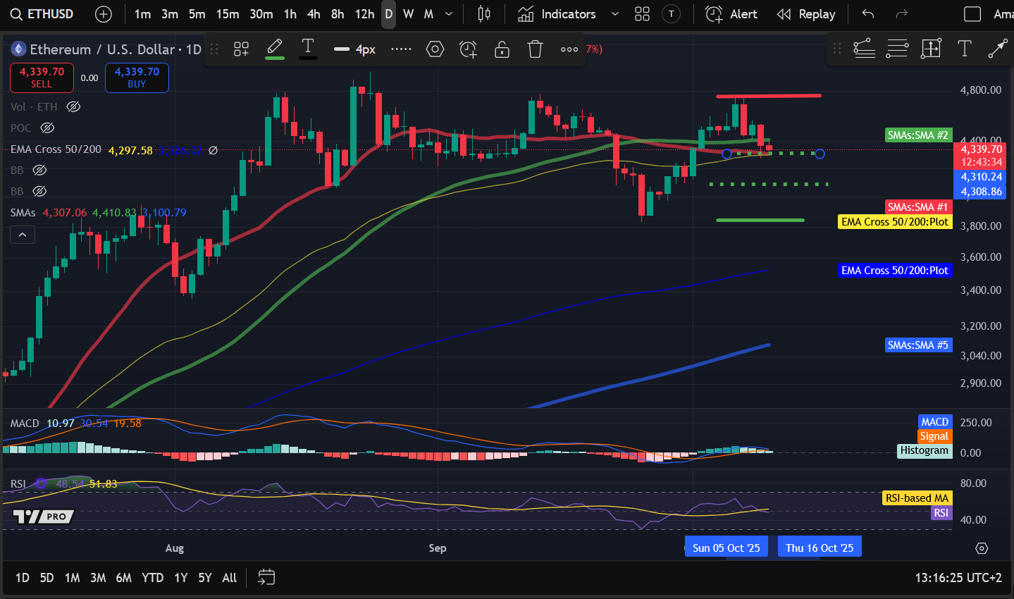Toggle visibility of Vol ETH indicator
The height and width of the screenshot is (599, 1014).
click(x=73, y=107)
